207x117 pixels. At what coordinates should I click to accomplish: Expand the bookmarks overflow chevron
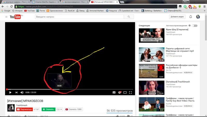[x=204, y=11]
